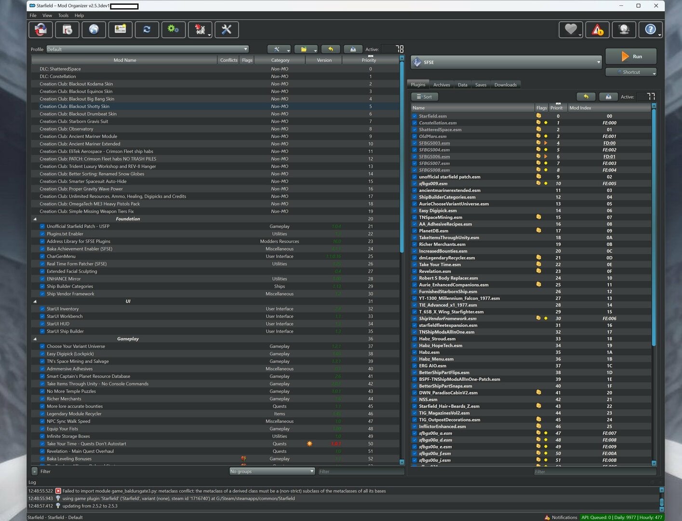Click the Log panel scrollbar

click(662, 503)
